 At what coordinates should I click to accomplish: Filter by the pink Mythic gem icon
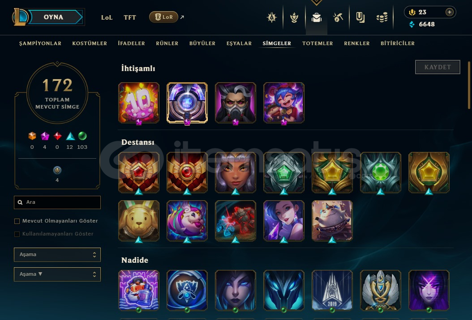pyautogui.click(x=45, y=136)
